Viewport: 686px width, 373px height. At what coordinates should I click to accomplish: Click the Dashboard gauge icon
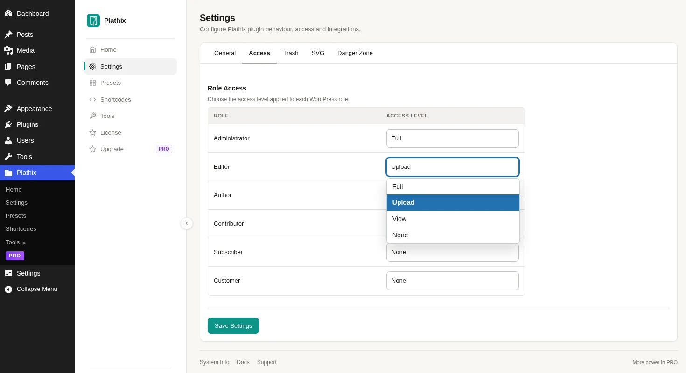[8, 14]
